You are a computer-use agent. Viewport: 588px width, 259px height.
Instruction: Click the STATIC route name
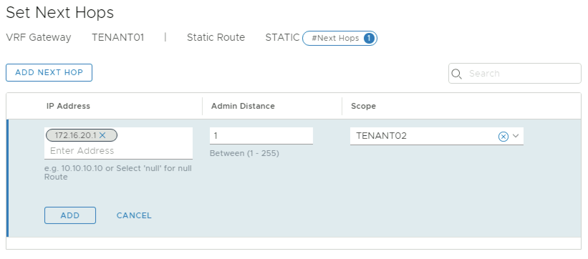(282, 38)
